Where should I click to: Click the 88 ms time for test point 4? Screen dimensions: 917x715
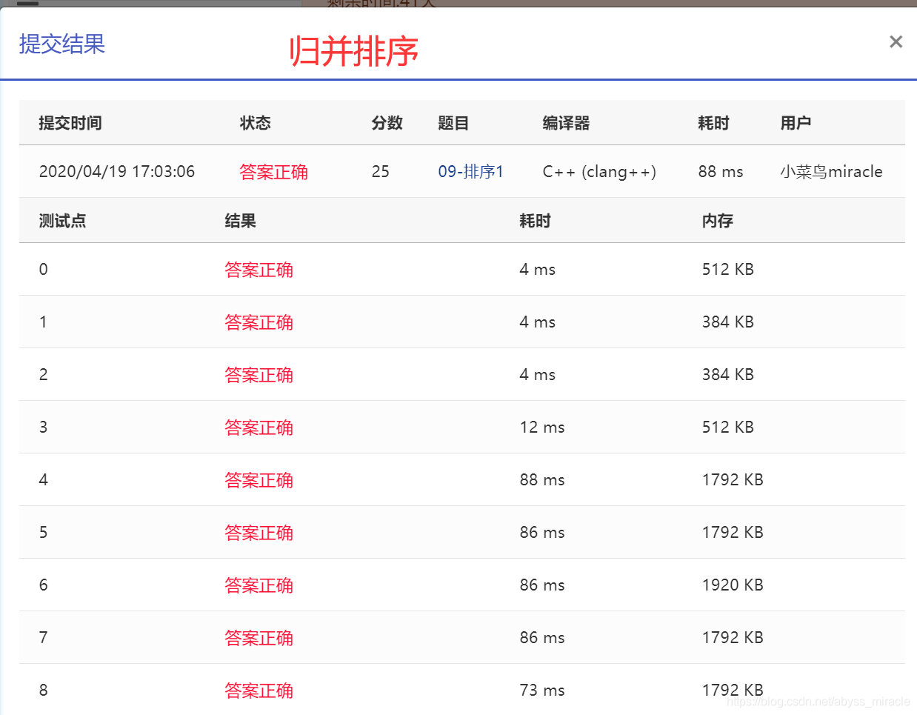542,480
